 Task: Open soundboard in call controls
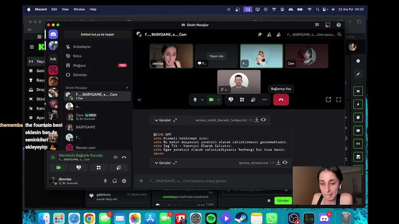coord(253,100)
